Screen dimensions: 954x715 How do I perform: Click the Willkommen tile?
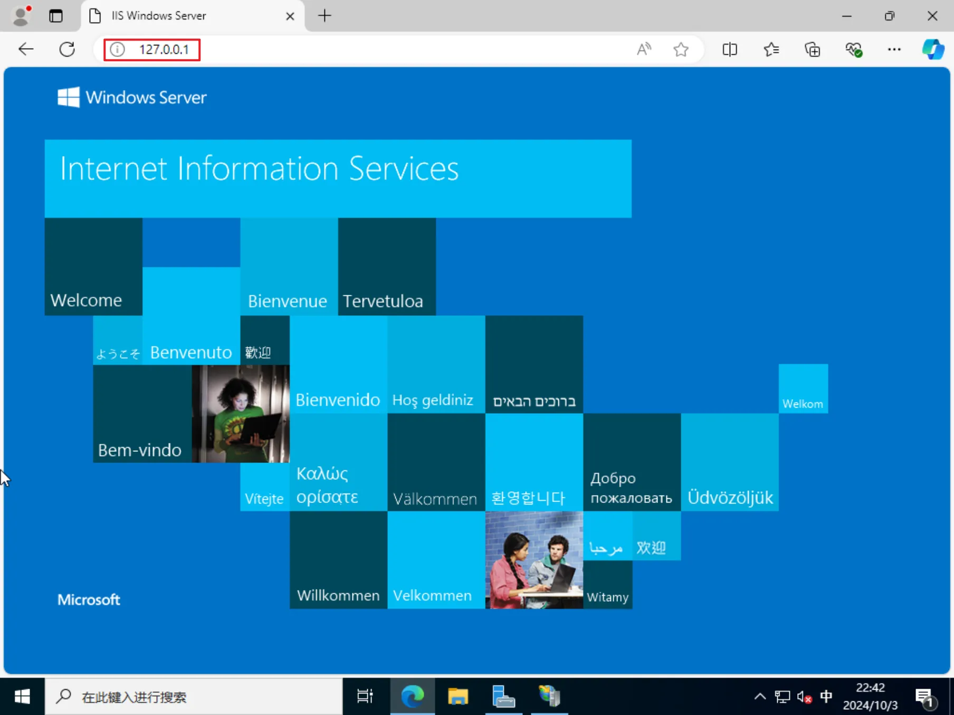pos(338,560)
